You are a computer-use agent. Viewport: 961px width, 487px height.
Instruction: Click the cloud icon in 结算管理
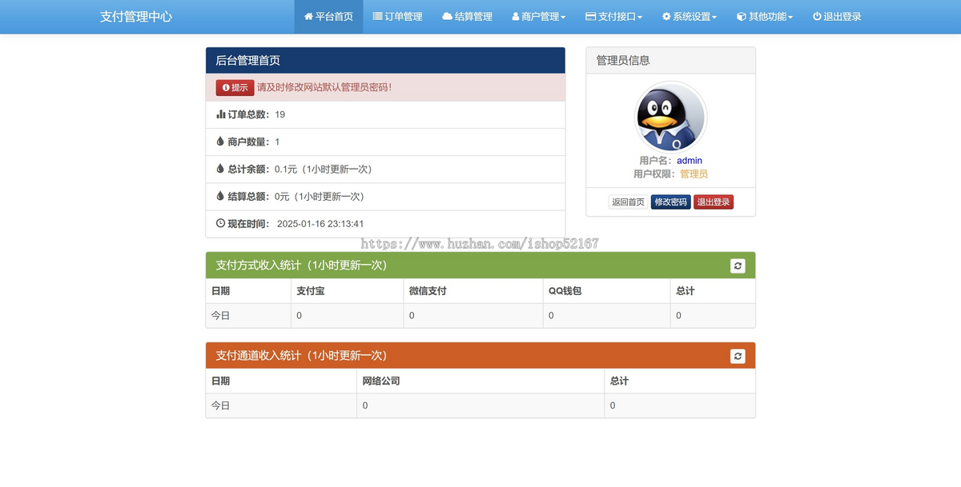[447, 16]
